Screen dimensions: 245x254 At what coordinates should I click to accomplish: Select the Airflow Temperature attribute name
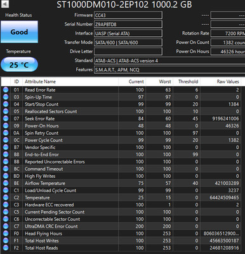[45, 184]
